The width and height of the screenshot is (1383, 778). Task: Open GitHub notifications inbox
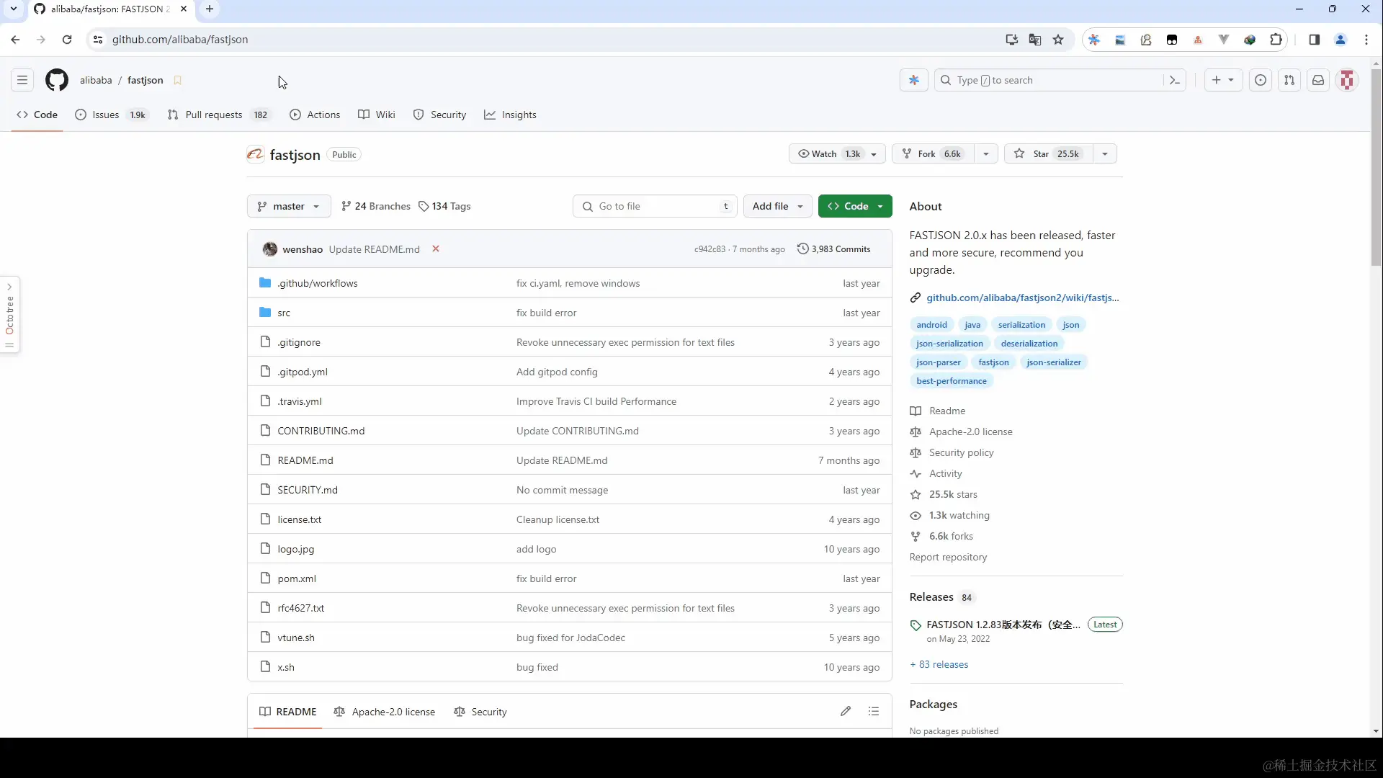click(x=1318, y=80)
